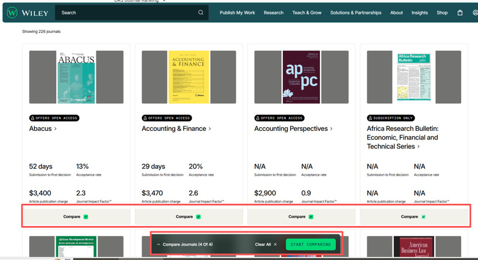Screen dimensions: 478x260
Task: Uncheck Compare checkbox for Accounting & Finance
Action: [x=199, y=217]
